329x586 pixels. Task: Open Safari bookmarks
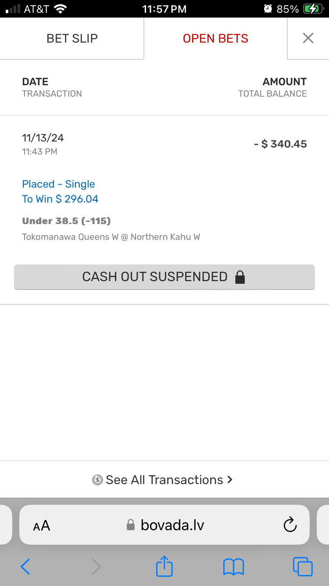pos(233,567)
